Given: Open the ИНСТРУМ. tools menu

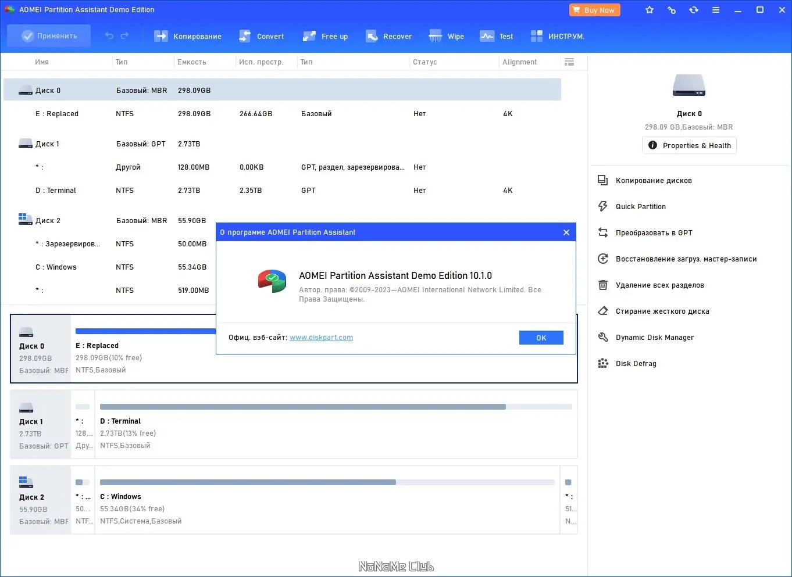Looking at the screenshot, I should (x=557, y=36).
